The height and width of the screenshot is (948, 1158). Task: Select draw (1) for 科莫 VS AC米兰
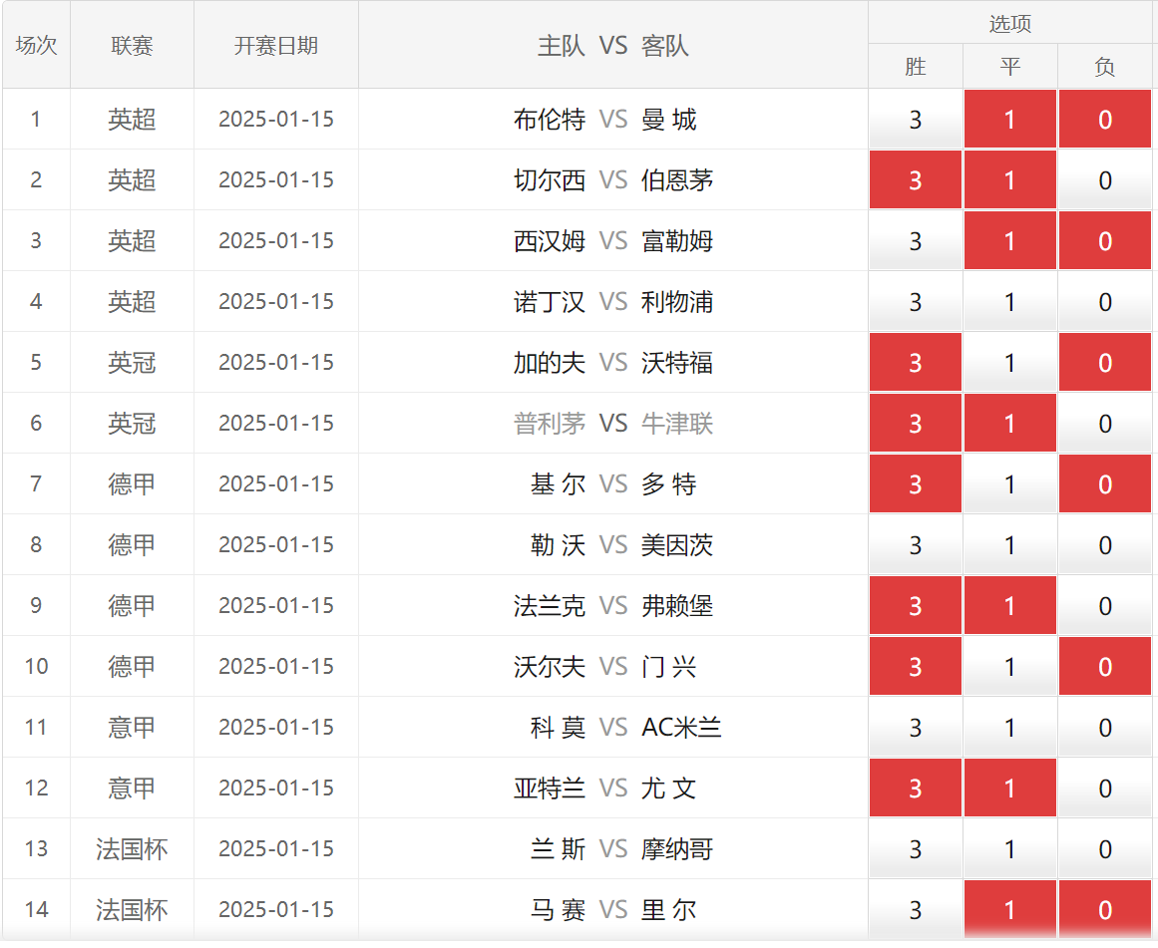coord(1009,728)
